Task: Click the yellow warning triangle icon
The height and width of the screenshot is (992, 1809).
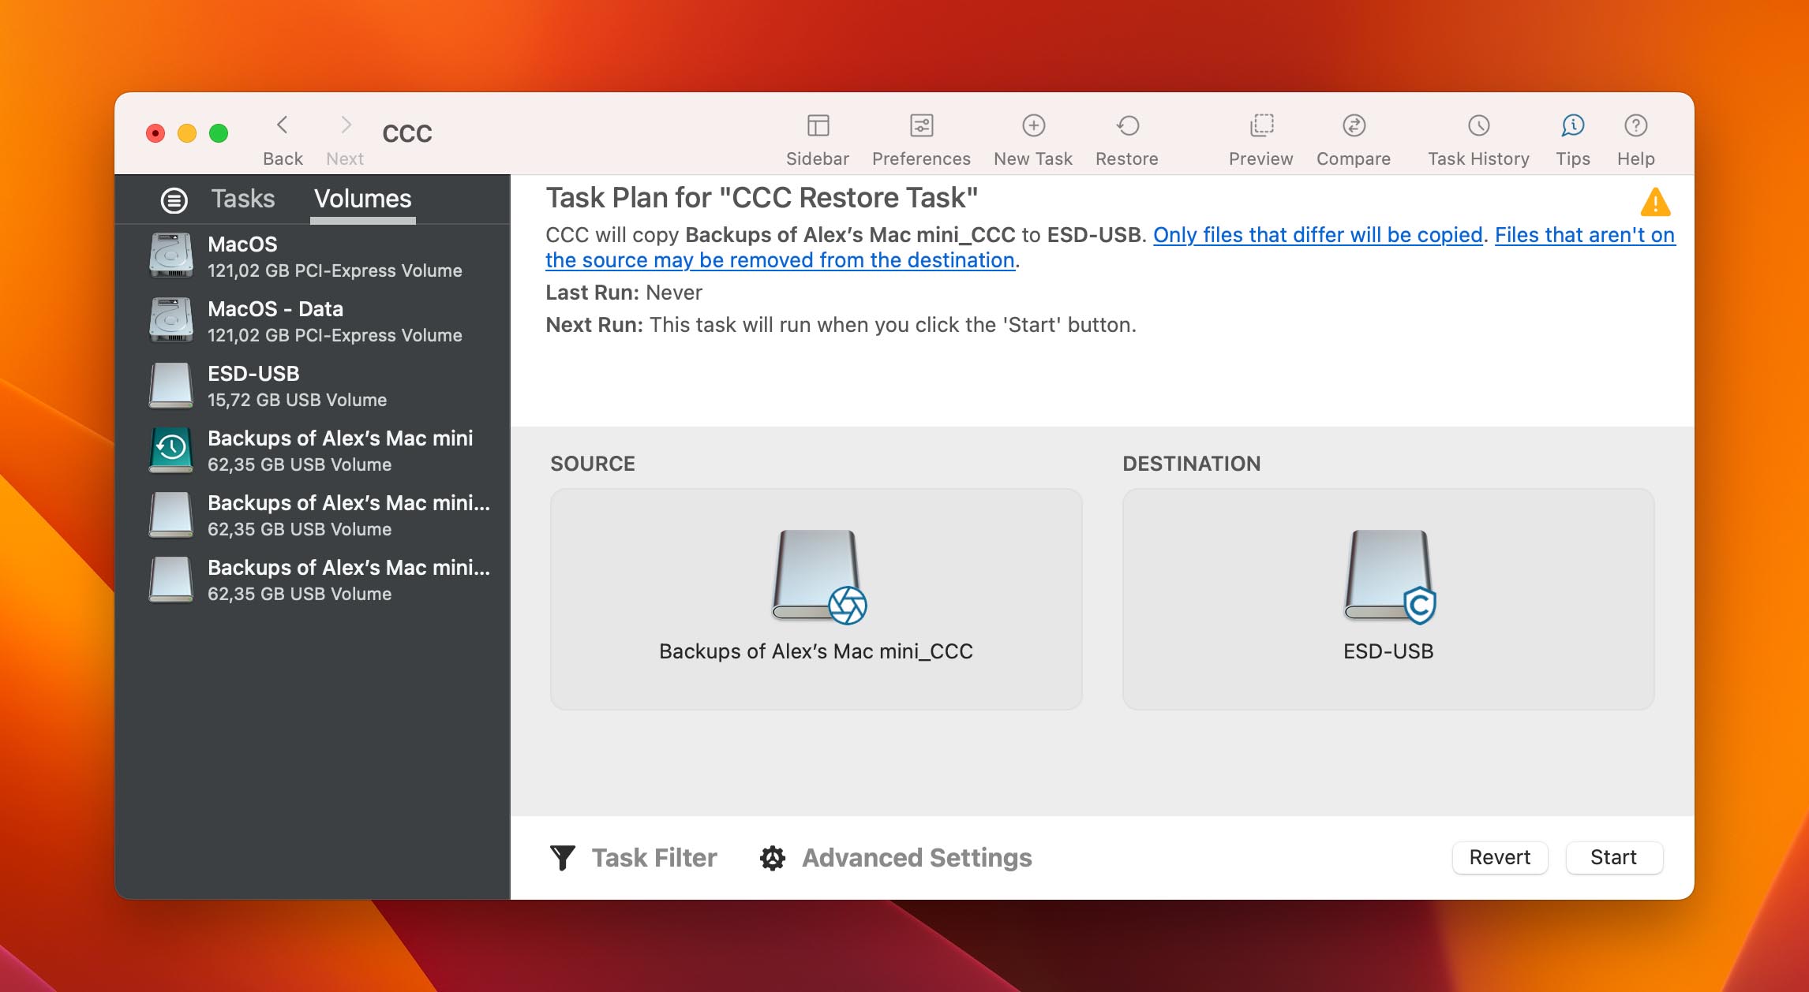Action: (x=1655, y=202)
